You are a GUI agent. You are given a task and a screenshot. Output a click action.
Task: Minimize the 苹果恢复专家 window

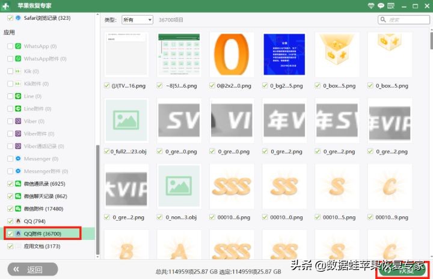404,6
